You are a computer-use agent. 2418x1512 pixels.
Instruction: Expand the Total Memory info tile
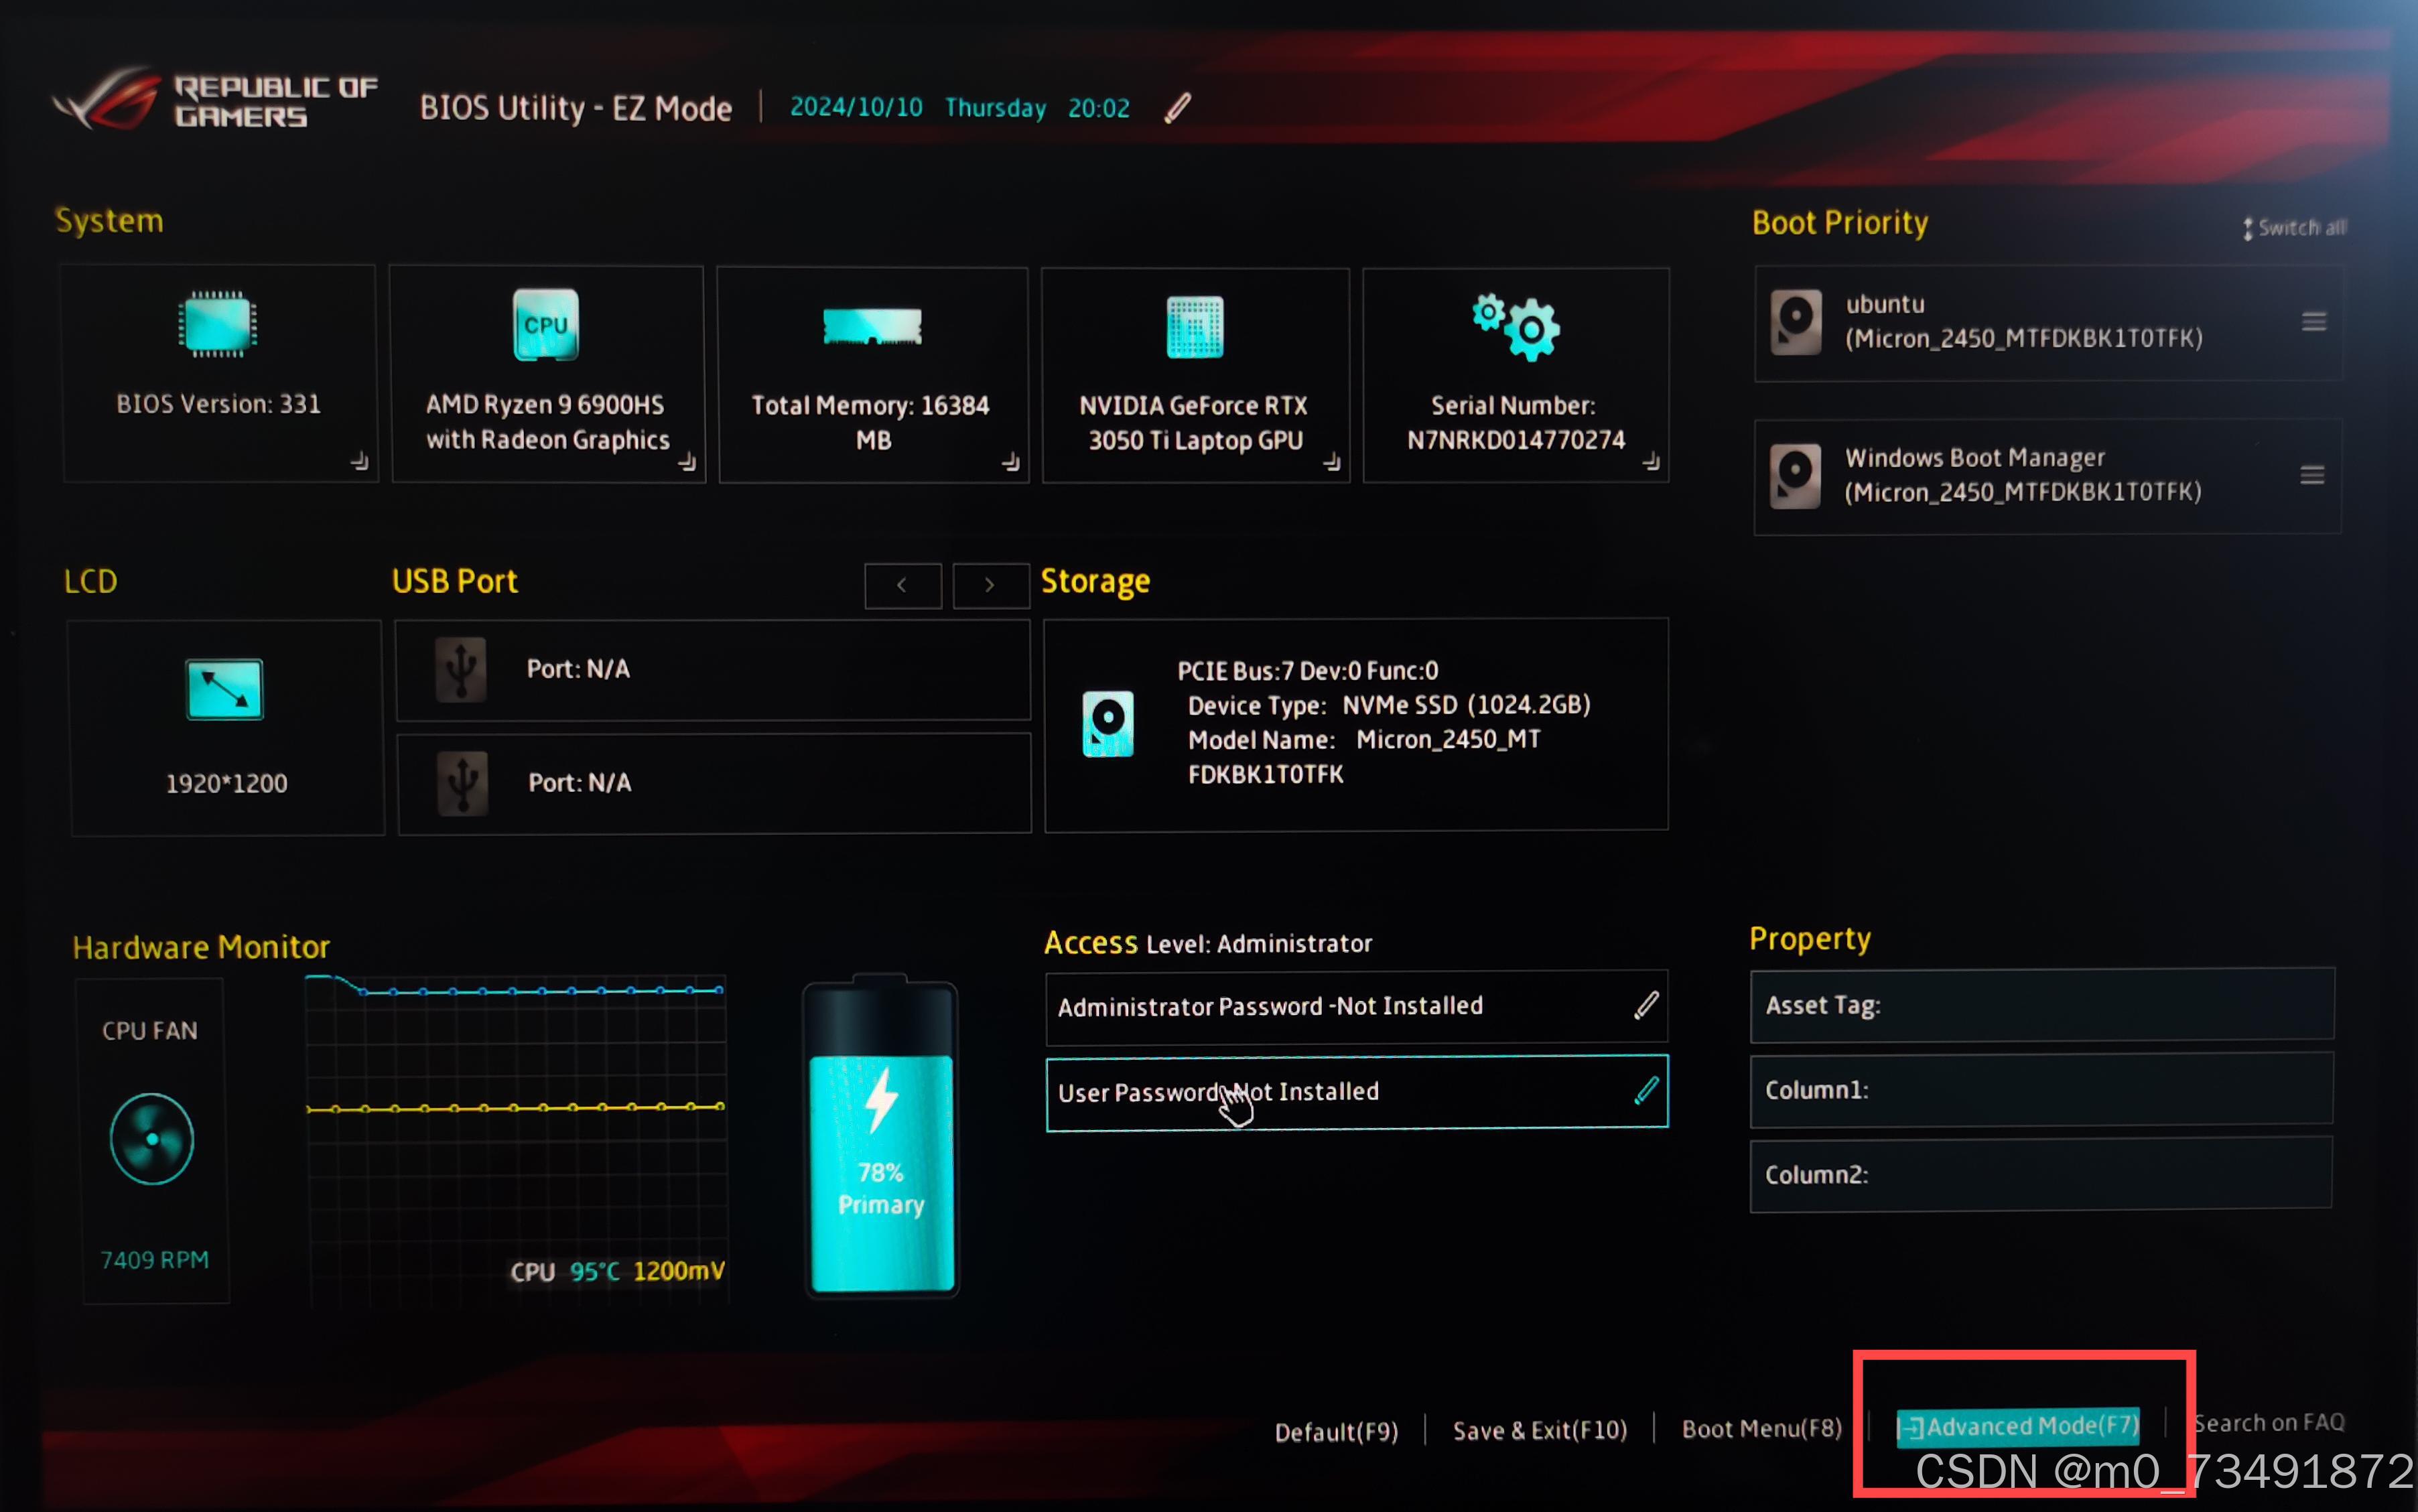coord(1011,461)
